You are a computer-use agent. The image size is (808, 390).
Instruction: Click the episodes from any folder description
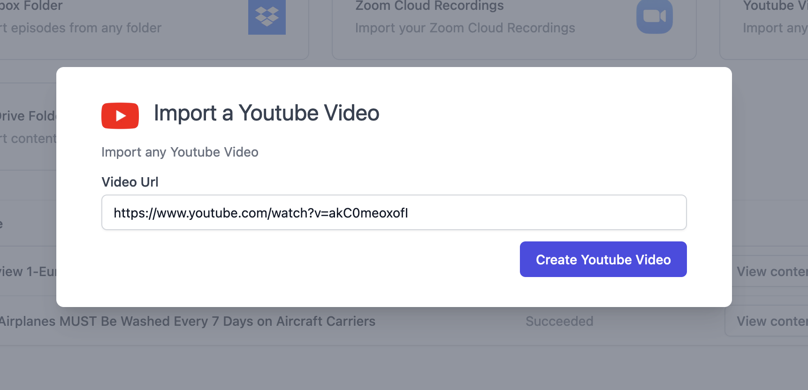pyautogui.click(x=81, y=28)
